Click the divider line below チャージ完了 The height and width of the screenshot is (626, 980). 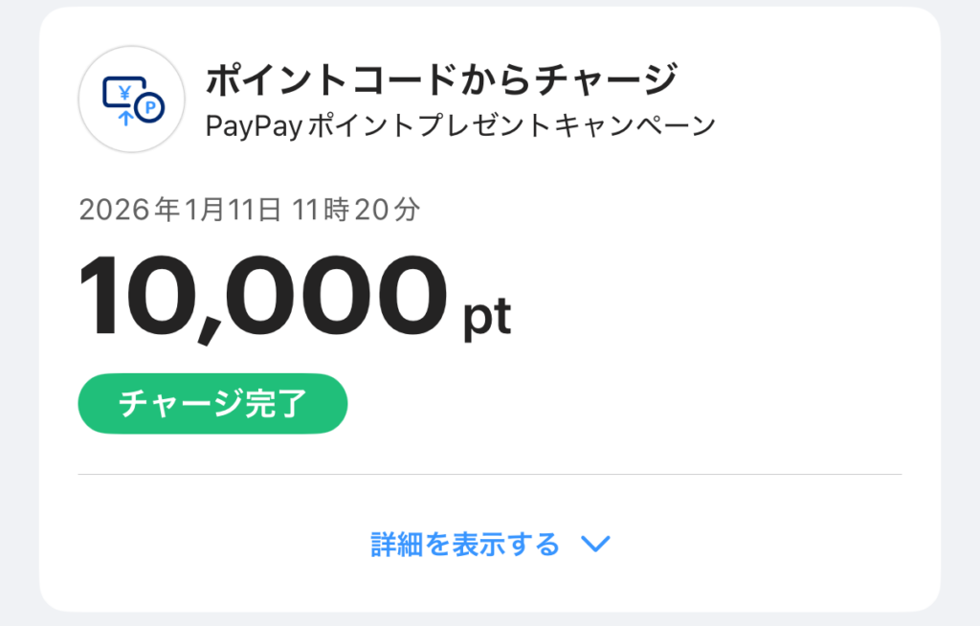tap(490, 471)
